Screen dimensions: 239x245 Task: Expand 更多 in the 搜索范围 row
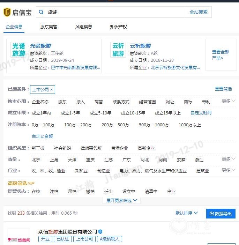click(x=229, y=101)
